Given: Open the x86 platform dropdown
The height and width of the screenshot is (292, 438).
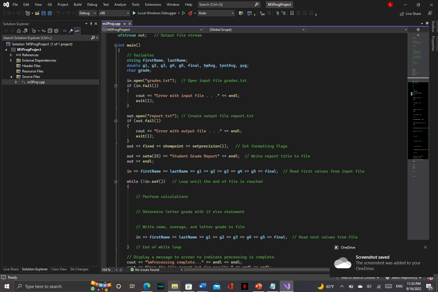Looking at the screenshot, I should point(114,13).
